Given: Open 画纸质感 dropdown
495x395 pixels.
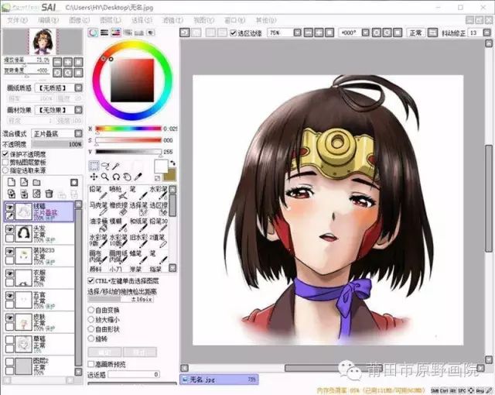Looking at the screenshot, I should click(78, 88).
